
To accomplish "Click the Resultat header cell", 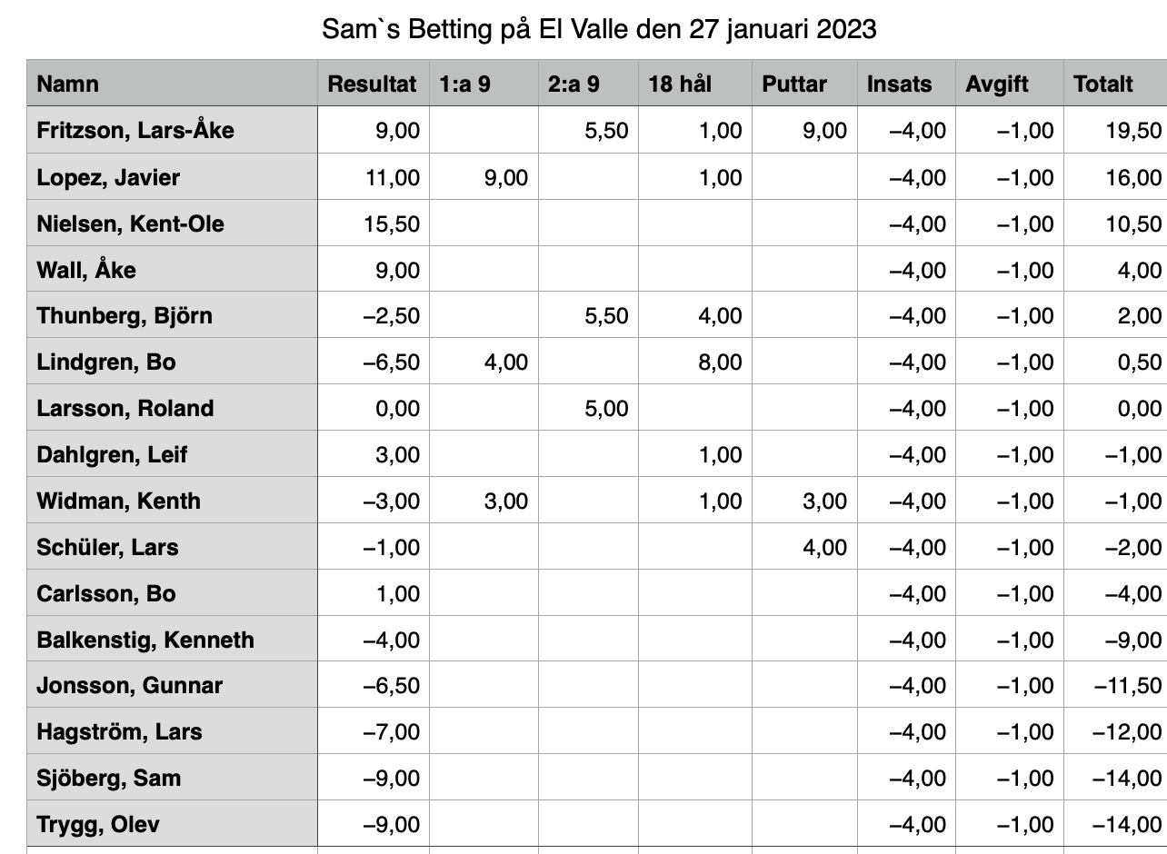I will (x=373, y=84).
